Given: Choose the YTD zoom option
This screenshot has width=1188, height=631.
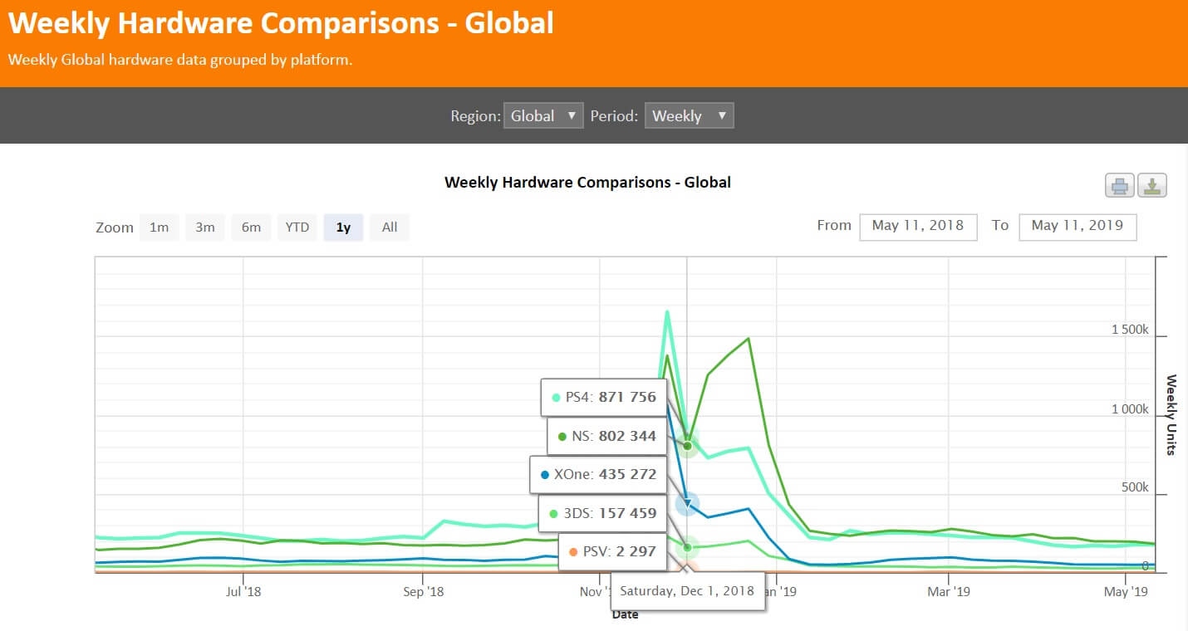Looking at the screenshot, I should [297, 227].
